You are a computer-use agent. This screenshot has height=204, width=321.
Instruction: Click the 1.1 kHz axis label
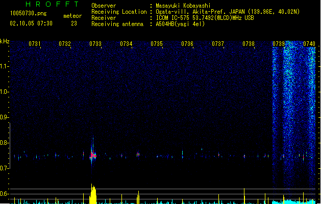click(4, 66)
